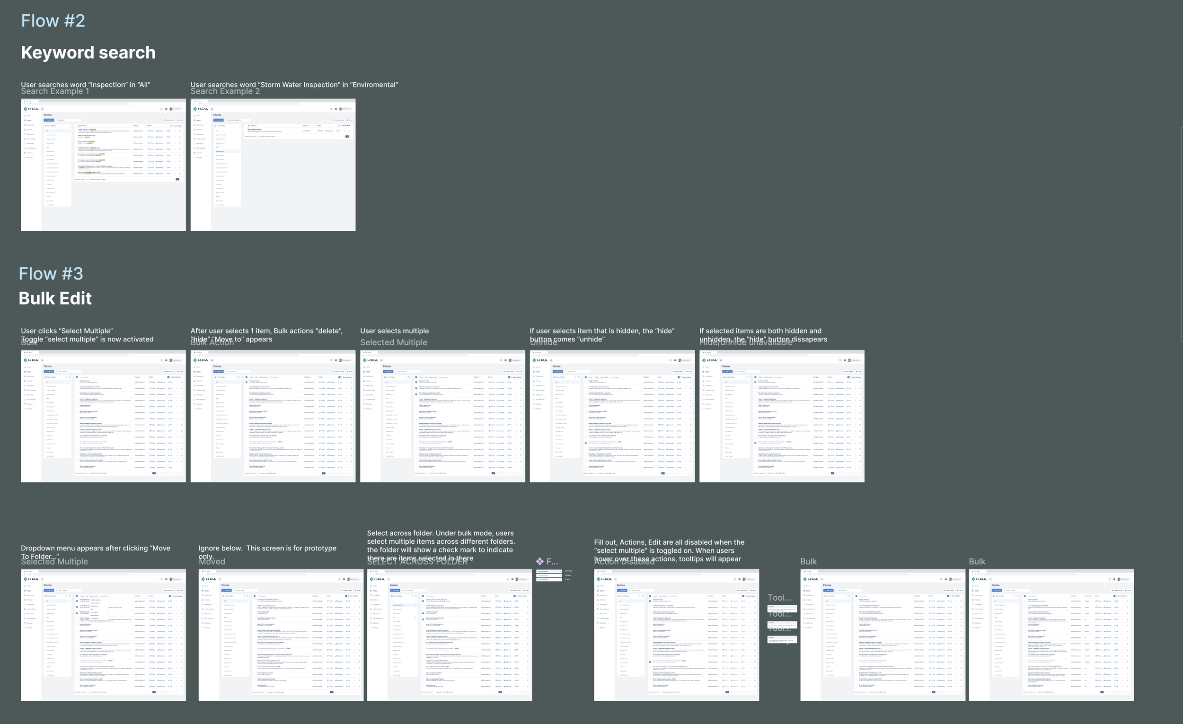1183x724 pixels.
Task: Click user avatar in the Unhide frame header
Action: pyautogui.click(x=680, y=360)
